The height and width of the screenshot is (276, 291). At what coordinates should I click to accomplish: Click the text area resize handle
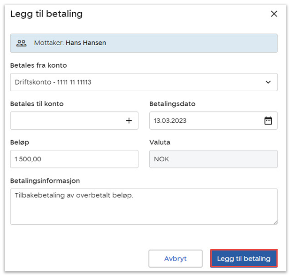click(x=275, y=222)
